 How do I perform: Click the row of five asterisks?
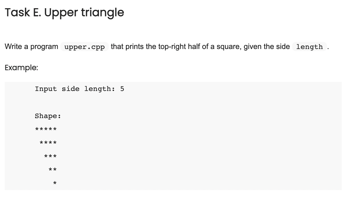46,129
